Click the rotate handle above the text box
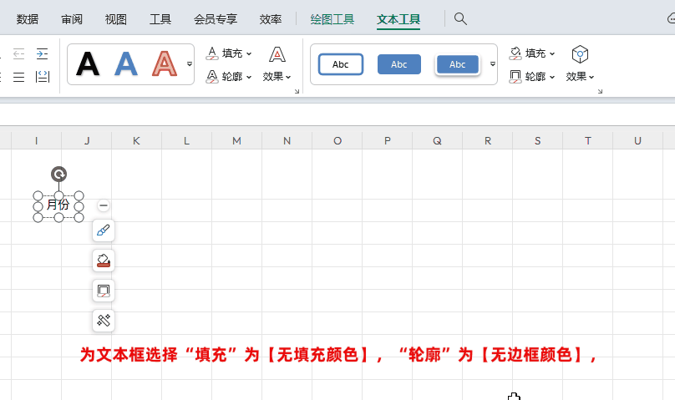 pyautogui.click(x=58, y=174)
